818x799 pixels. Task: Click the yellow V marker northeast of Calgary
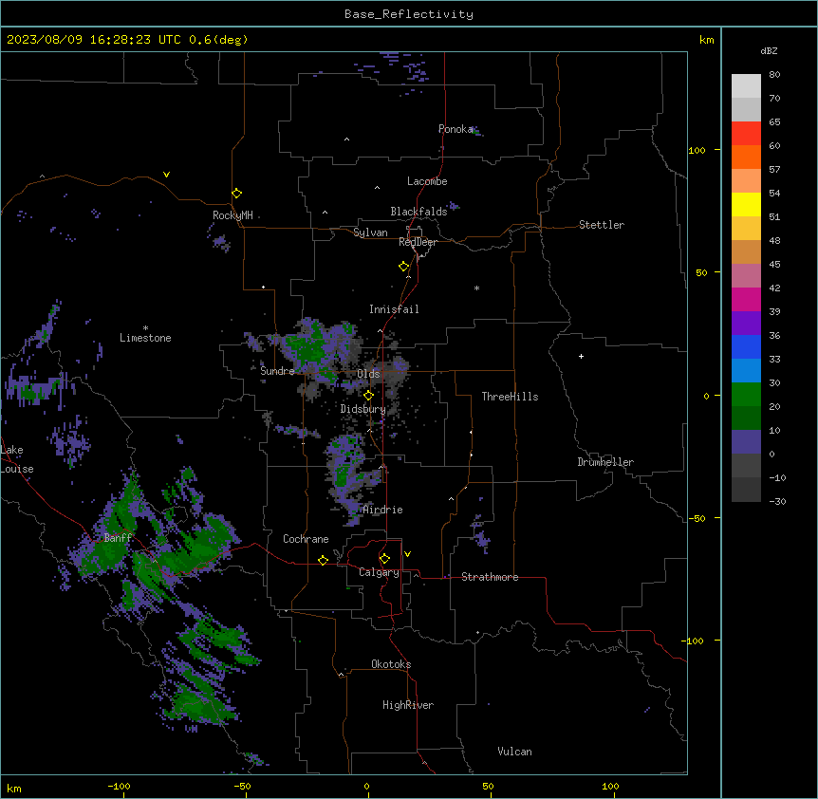[x=407, y=554]
